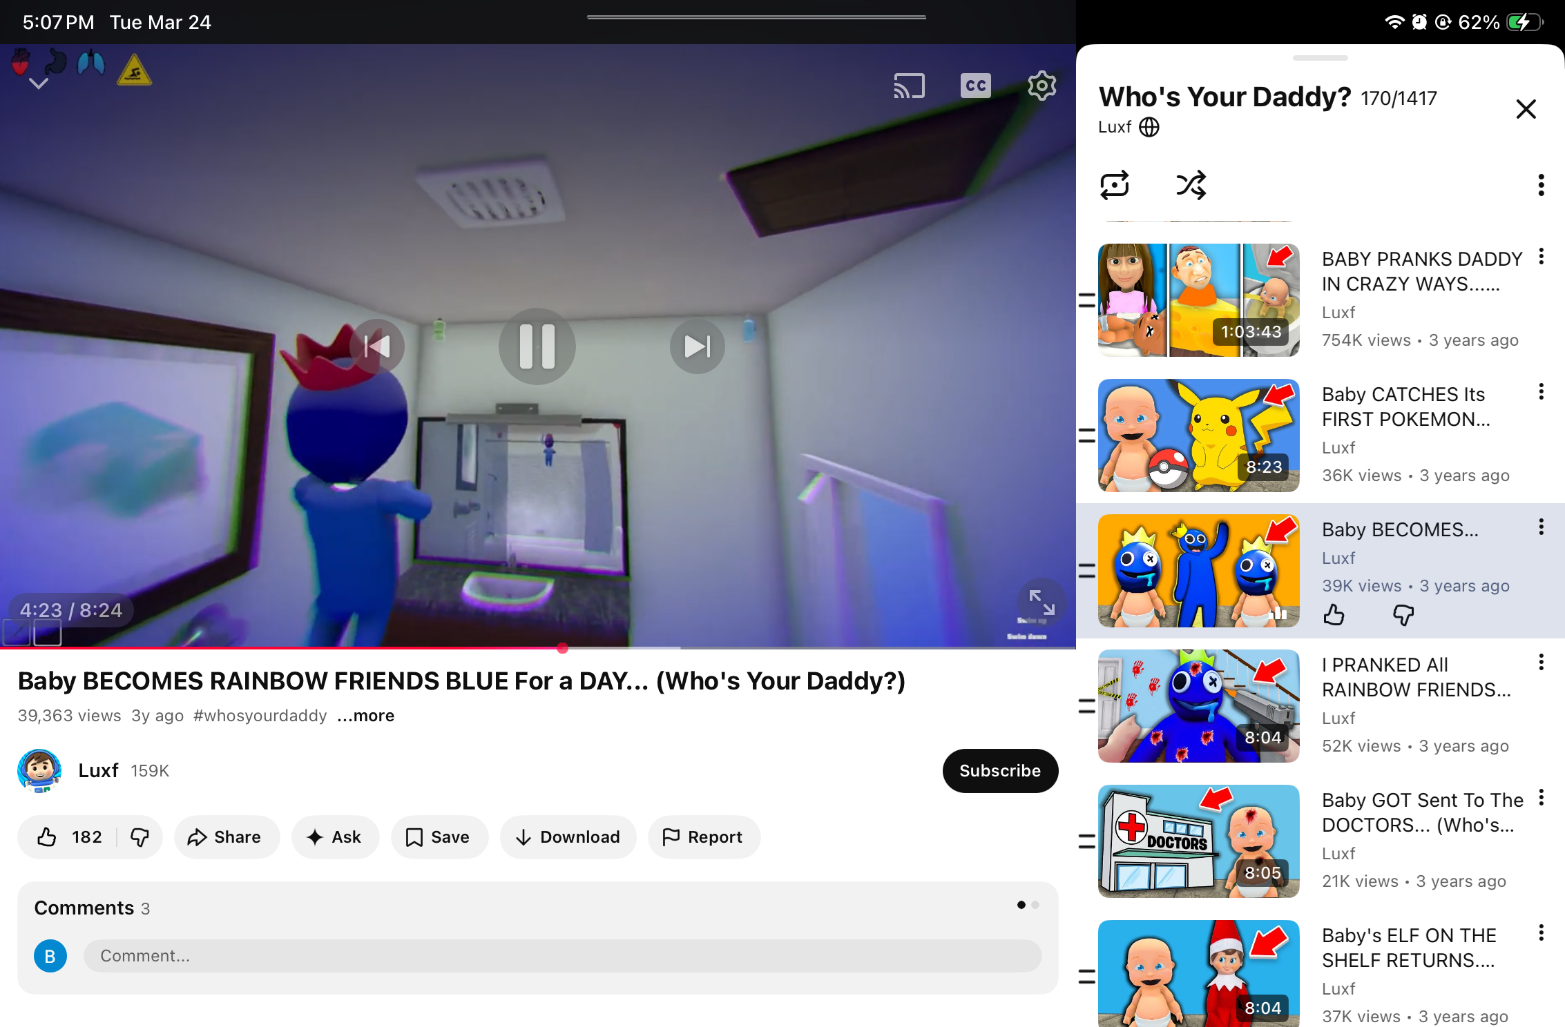Viewport: 1565px width, 1027px height.
Task: Open the Cast to device icon
Action: point(909,86)
